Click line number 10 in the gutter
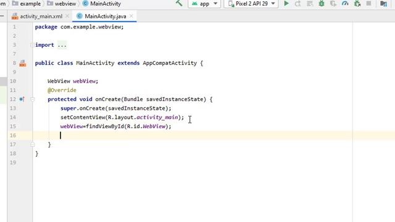This screenshot has height=222, width=395. (x=13, y=81)
